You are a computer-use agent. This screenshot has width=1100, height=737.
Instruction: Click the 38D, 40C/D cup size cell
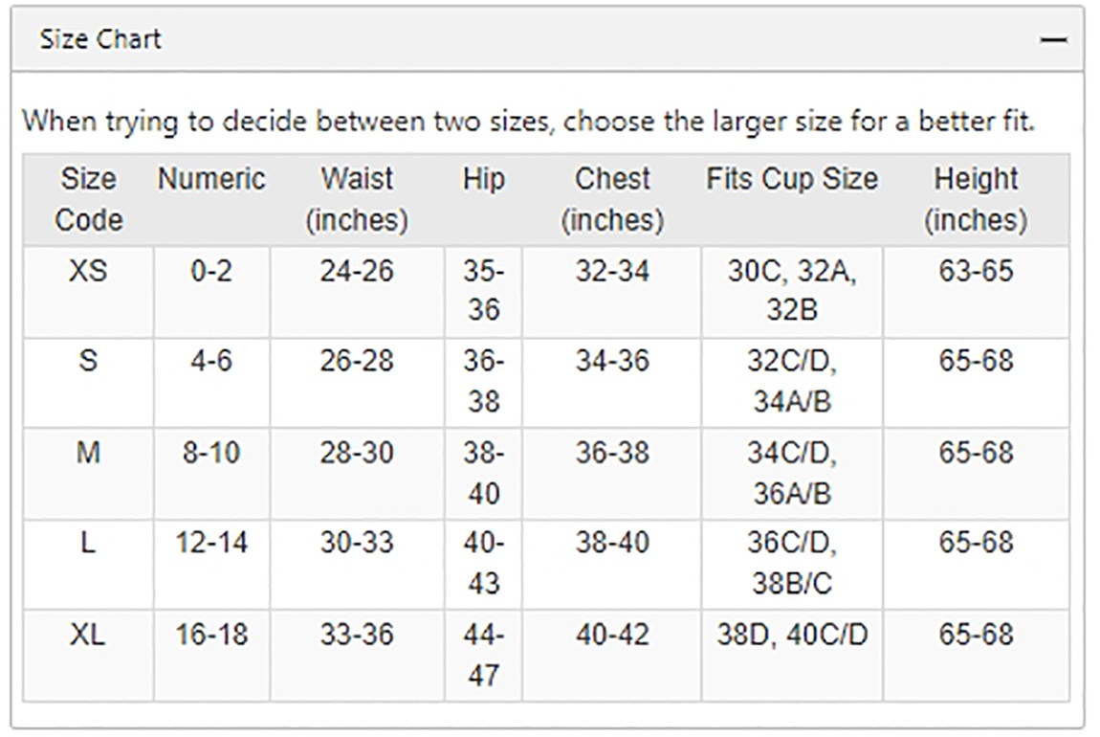tap(792, 655)
